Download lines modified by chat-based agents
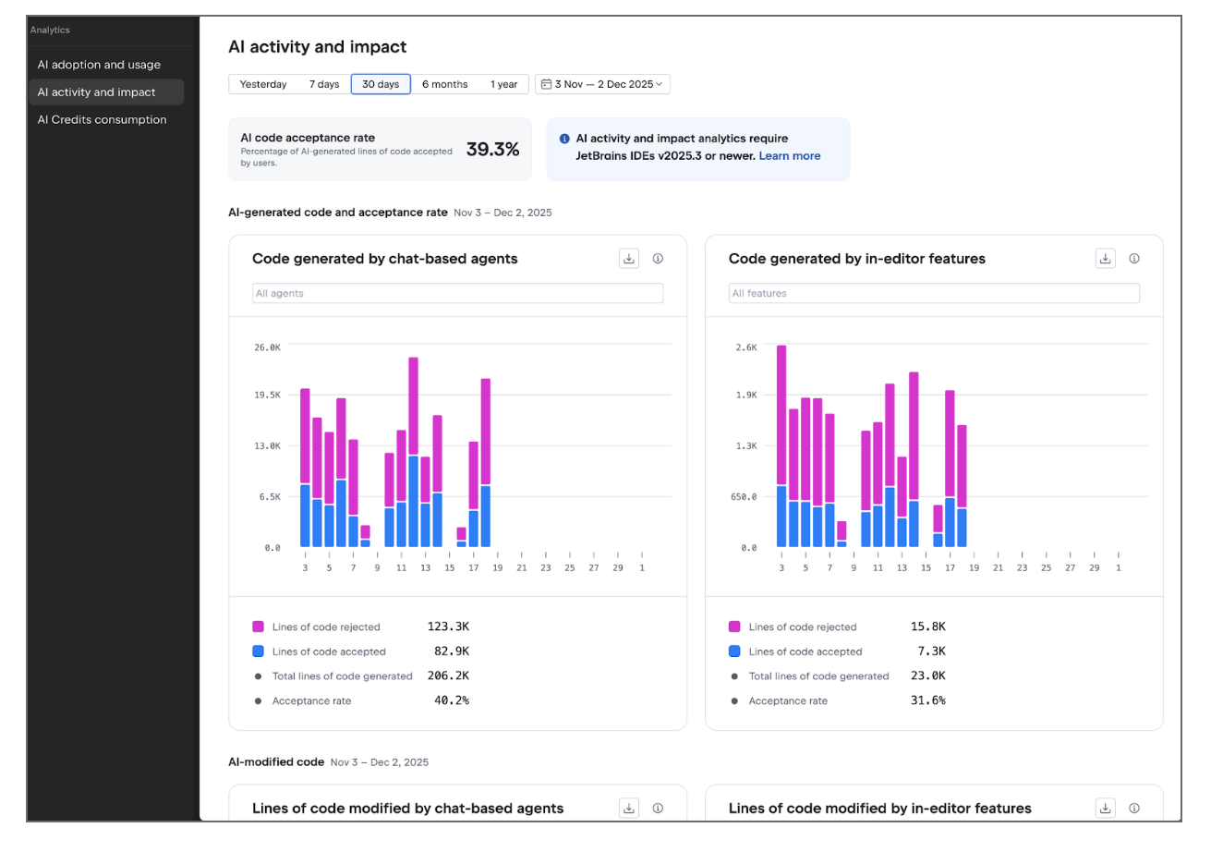1223x852 pixels. tap(629, 808)
